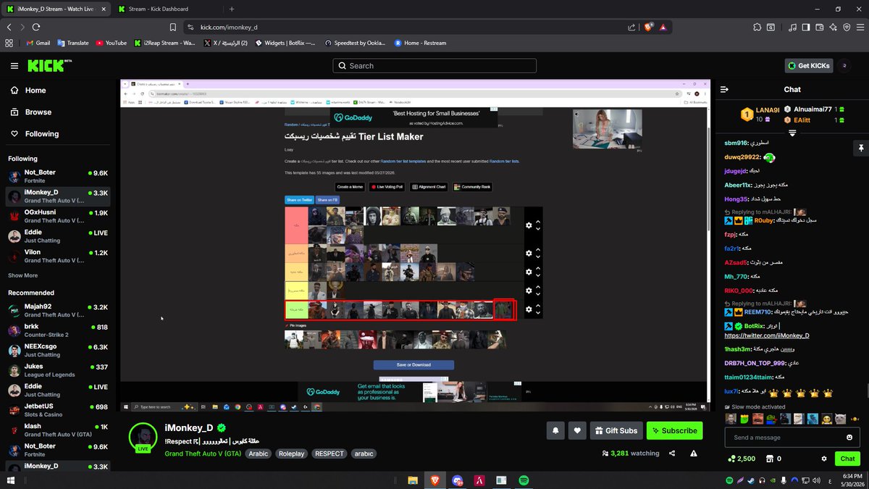Open Windows Start menu
Viewport: 869px width, 489px height.
pos(10,480)
